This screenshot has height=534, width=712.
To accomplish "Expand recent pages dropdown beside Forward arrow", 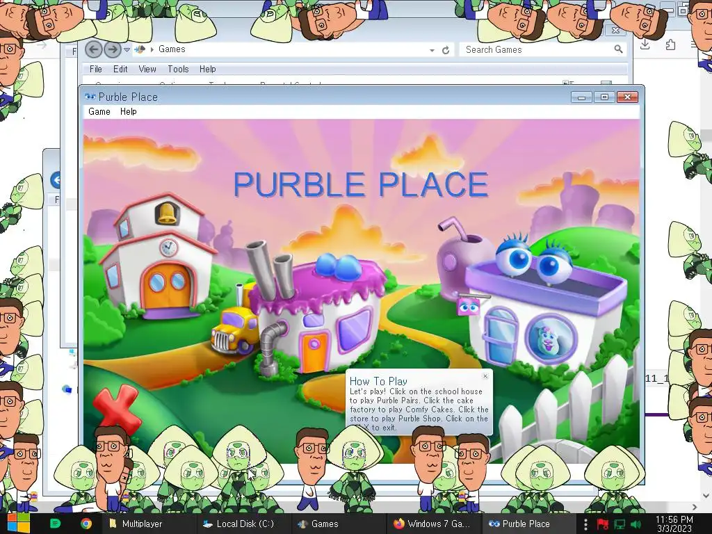I will [x=127, y=49].
